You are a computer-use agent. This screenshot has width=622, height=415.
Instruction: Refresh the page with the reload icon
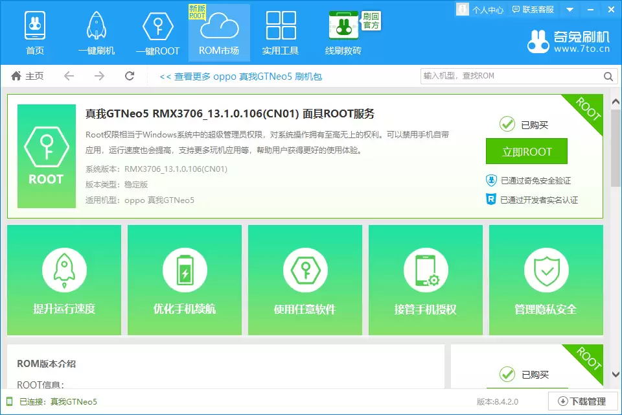click(x=129, y=76)
